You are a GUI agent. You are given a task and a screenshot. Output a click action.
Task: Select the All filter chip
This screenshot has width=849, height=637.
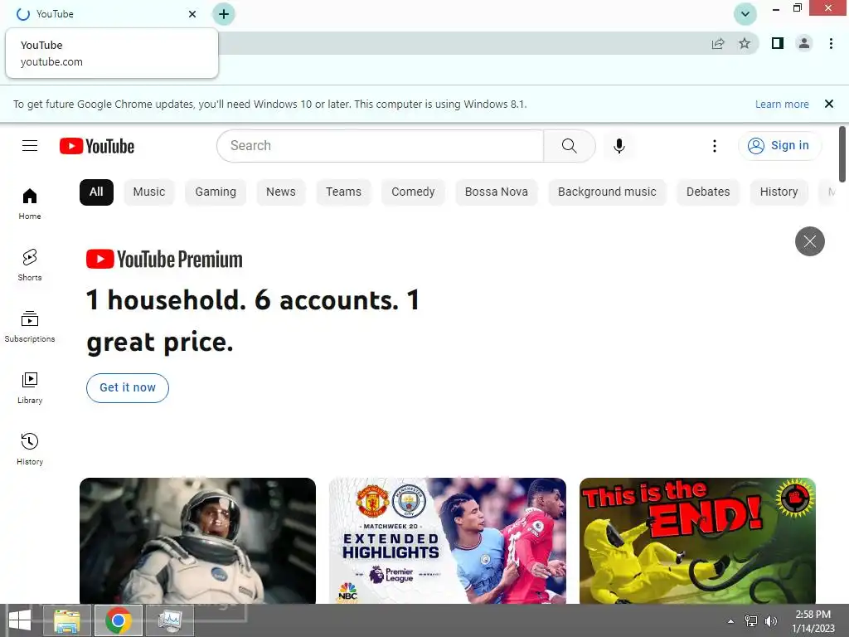(96, 192)
